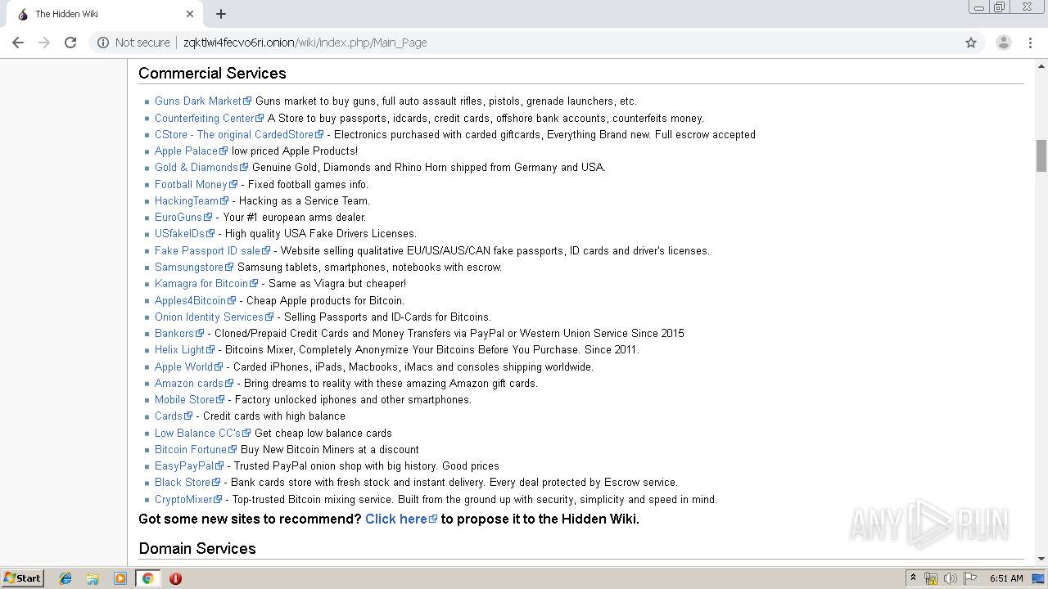Open Bankors link
The width and height of the screenshot is (1048, 589).
coord(178,333)
